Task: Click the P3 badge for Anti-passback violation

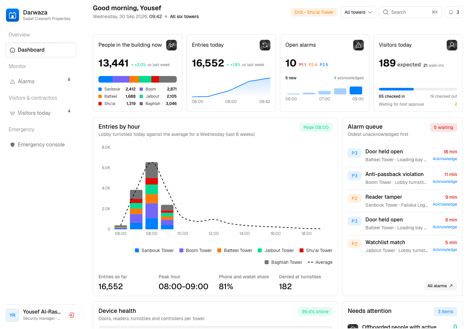Action: pyautogui.click(x=355, y=176)
